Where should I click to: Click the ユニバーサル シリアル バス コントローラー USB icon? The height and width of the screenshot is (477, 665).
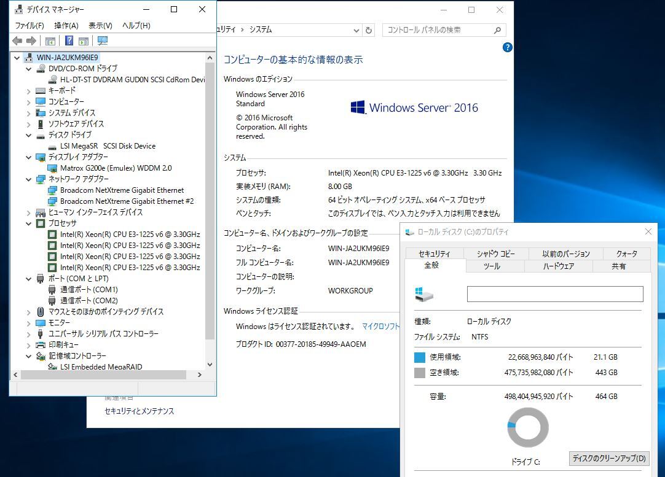(41, 334)
